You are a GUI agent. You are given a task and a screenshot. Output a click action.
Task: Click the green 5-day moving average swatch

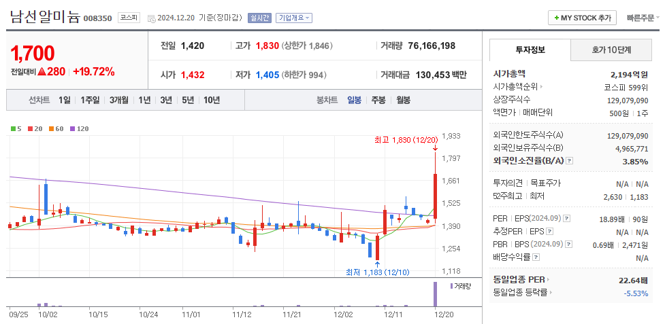[13, 128]
